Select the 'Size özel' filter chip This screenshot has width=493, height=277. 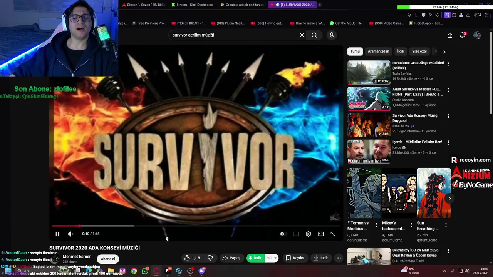(x=419, y=51)
